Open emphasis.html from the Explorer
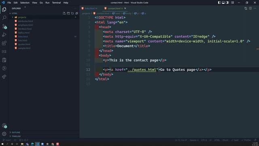 (x=25, y=25)
